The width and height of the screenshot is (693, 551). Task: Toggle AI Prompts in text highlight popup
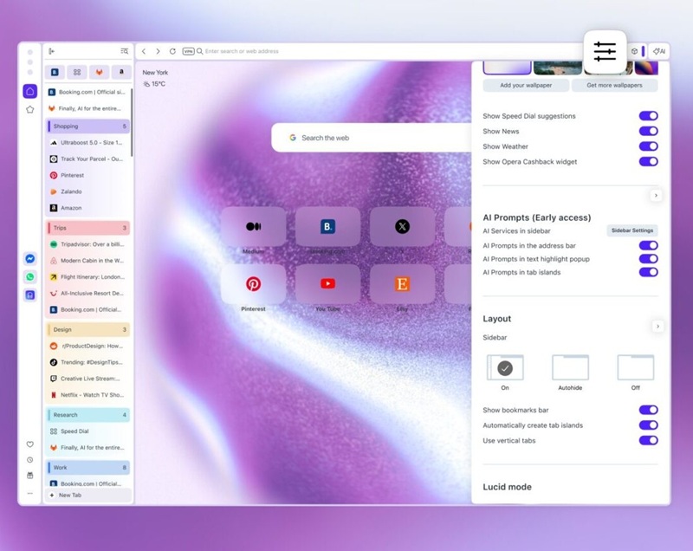point(648,259)
